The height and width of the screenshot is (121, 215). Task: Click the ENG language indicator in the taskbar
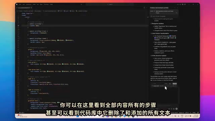[x=182, y=116]
